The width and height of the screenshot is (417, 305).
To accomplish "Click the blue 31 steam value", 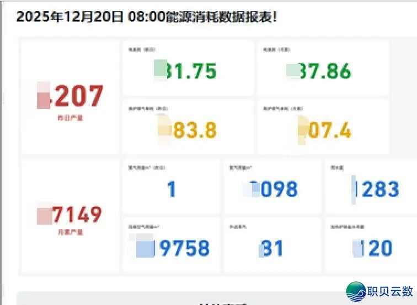I will (x=272, y=248).
